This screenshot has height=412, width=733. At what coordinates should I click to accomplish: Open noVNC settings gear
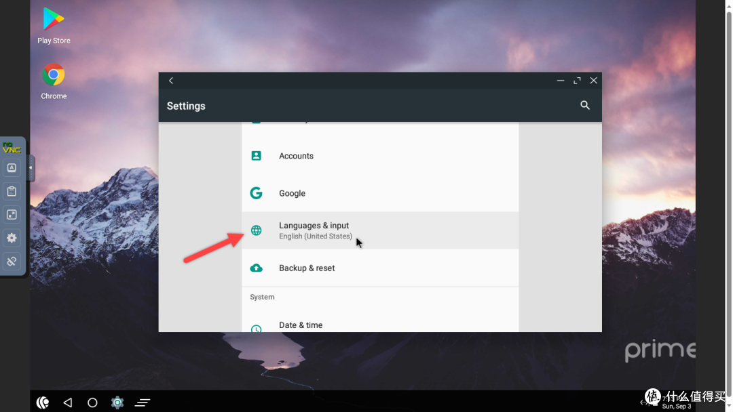(x=12, y=238)
